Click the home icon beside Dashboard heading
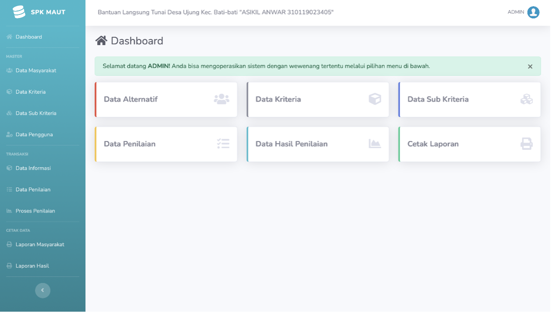Viewport: 552px width, 313px height. point(102,41)
